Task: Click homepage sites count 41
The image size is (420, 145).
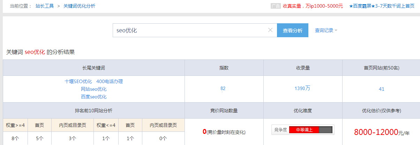Action: tap(381, 89)
